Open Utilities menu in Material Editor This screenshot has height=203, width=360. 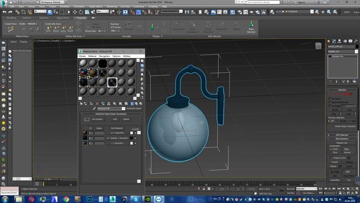point(127,56)
